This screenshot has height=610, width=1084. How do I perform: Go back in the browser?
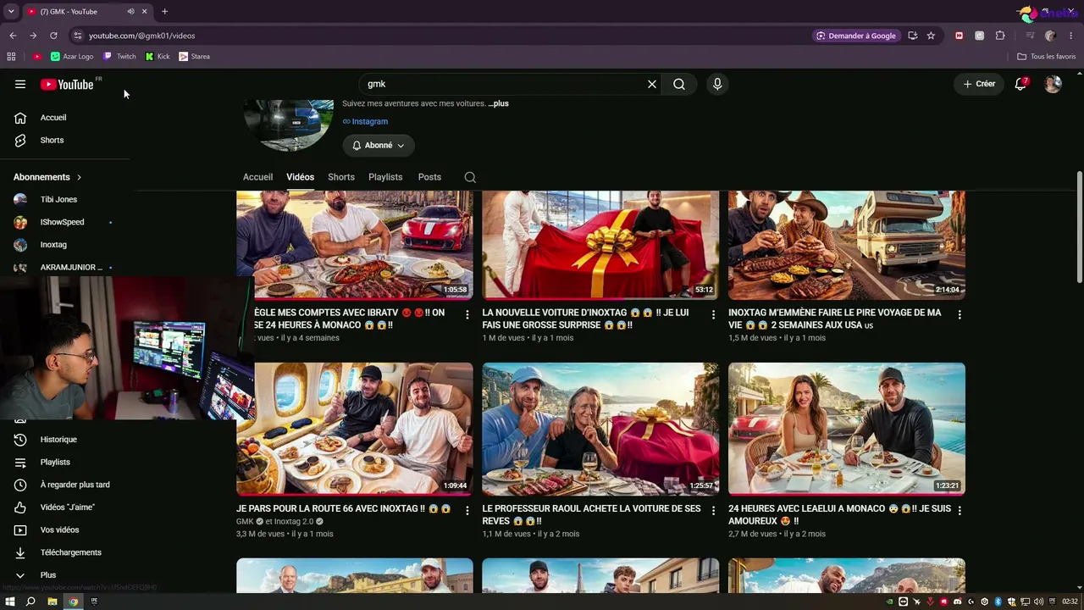(x=13, y=36)
